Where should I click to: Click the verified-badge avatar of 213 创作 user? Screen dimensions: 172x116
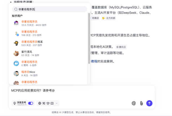16,33
